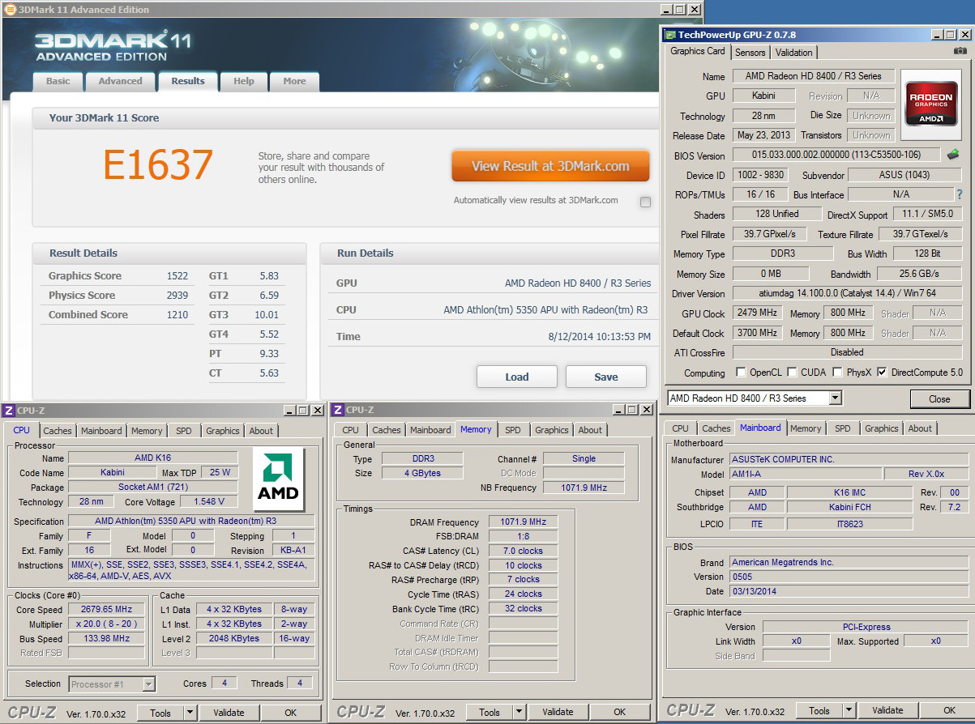Screen dimensions: 975x724
Task: Click the GT3 value 10.01
Action: coord(266,315)
